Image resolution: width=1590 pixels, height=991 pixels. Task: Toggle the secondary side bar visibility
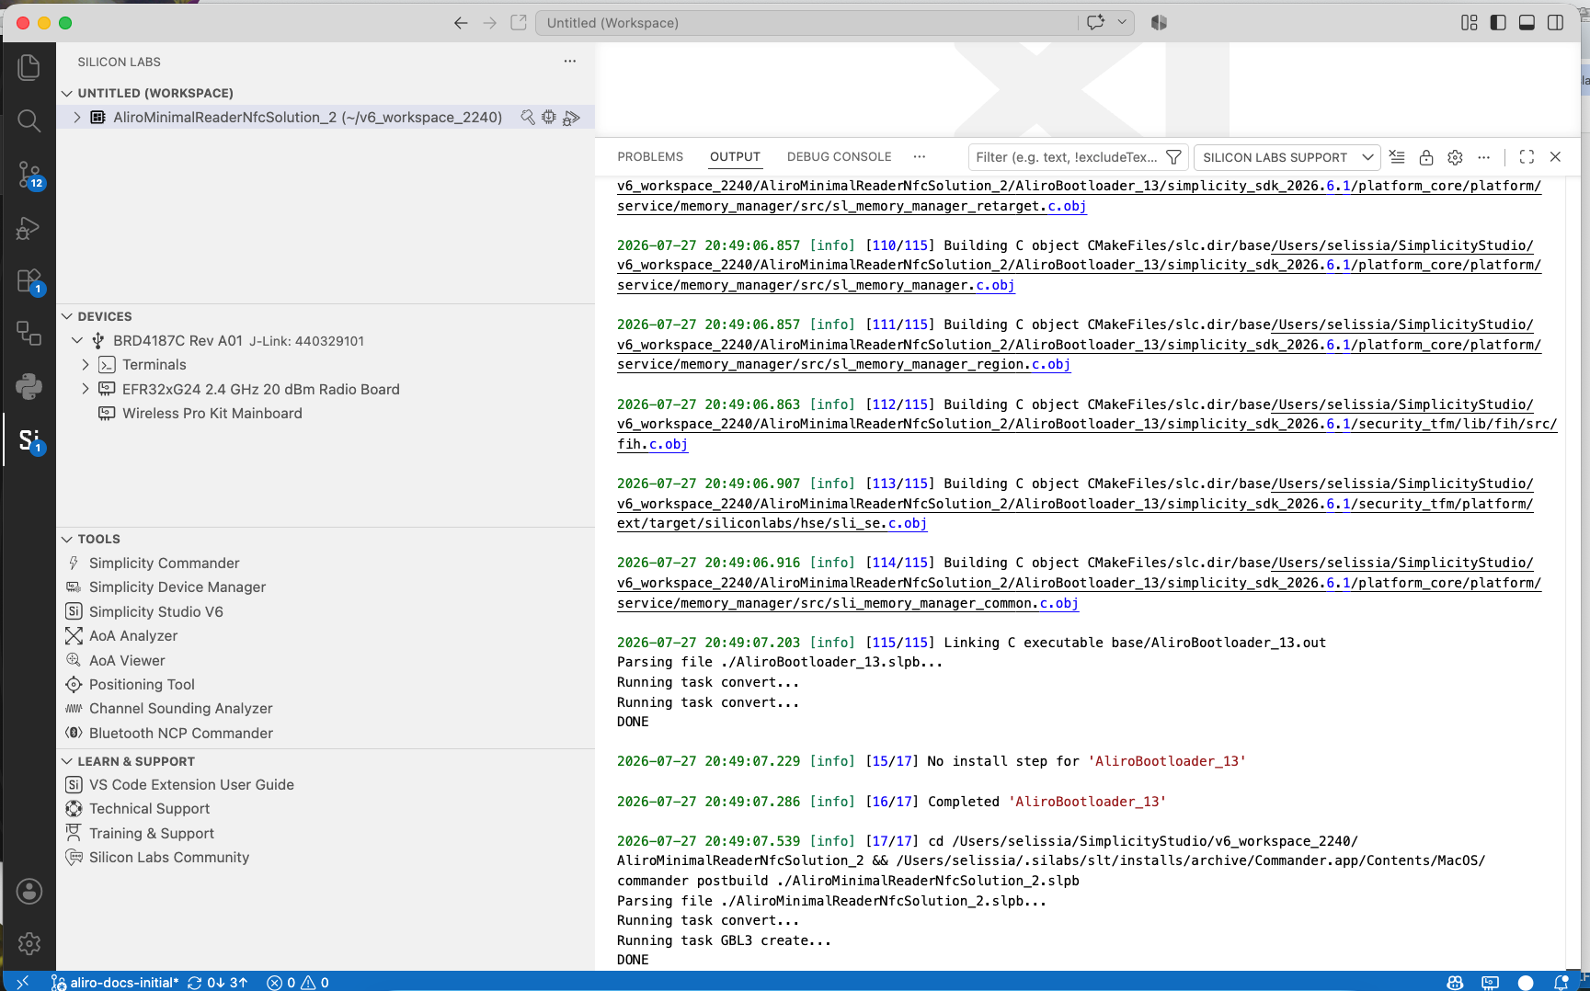click(1556, 23)
